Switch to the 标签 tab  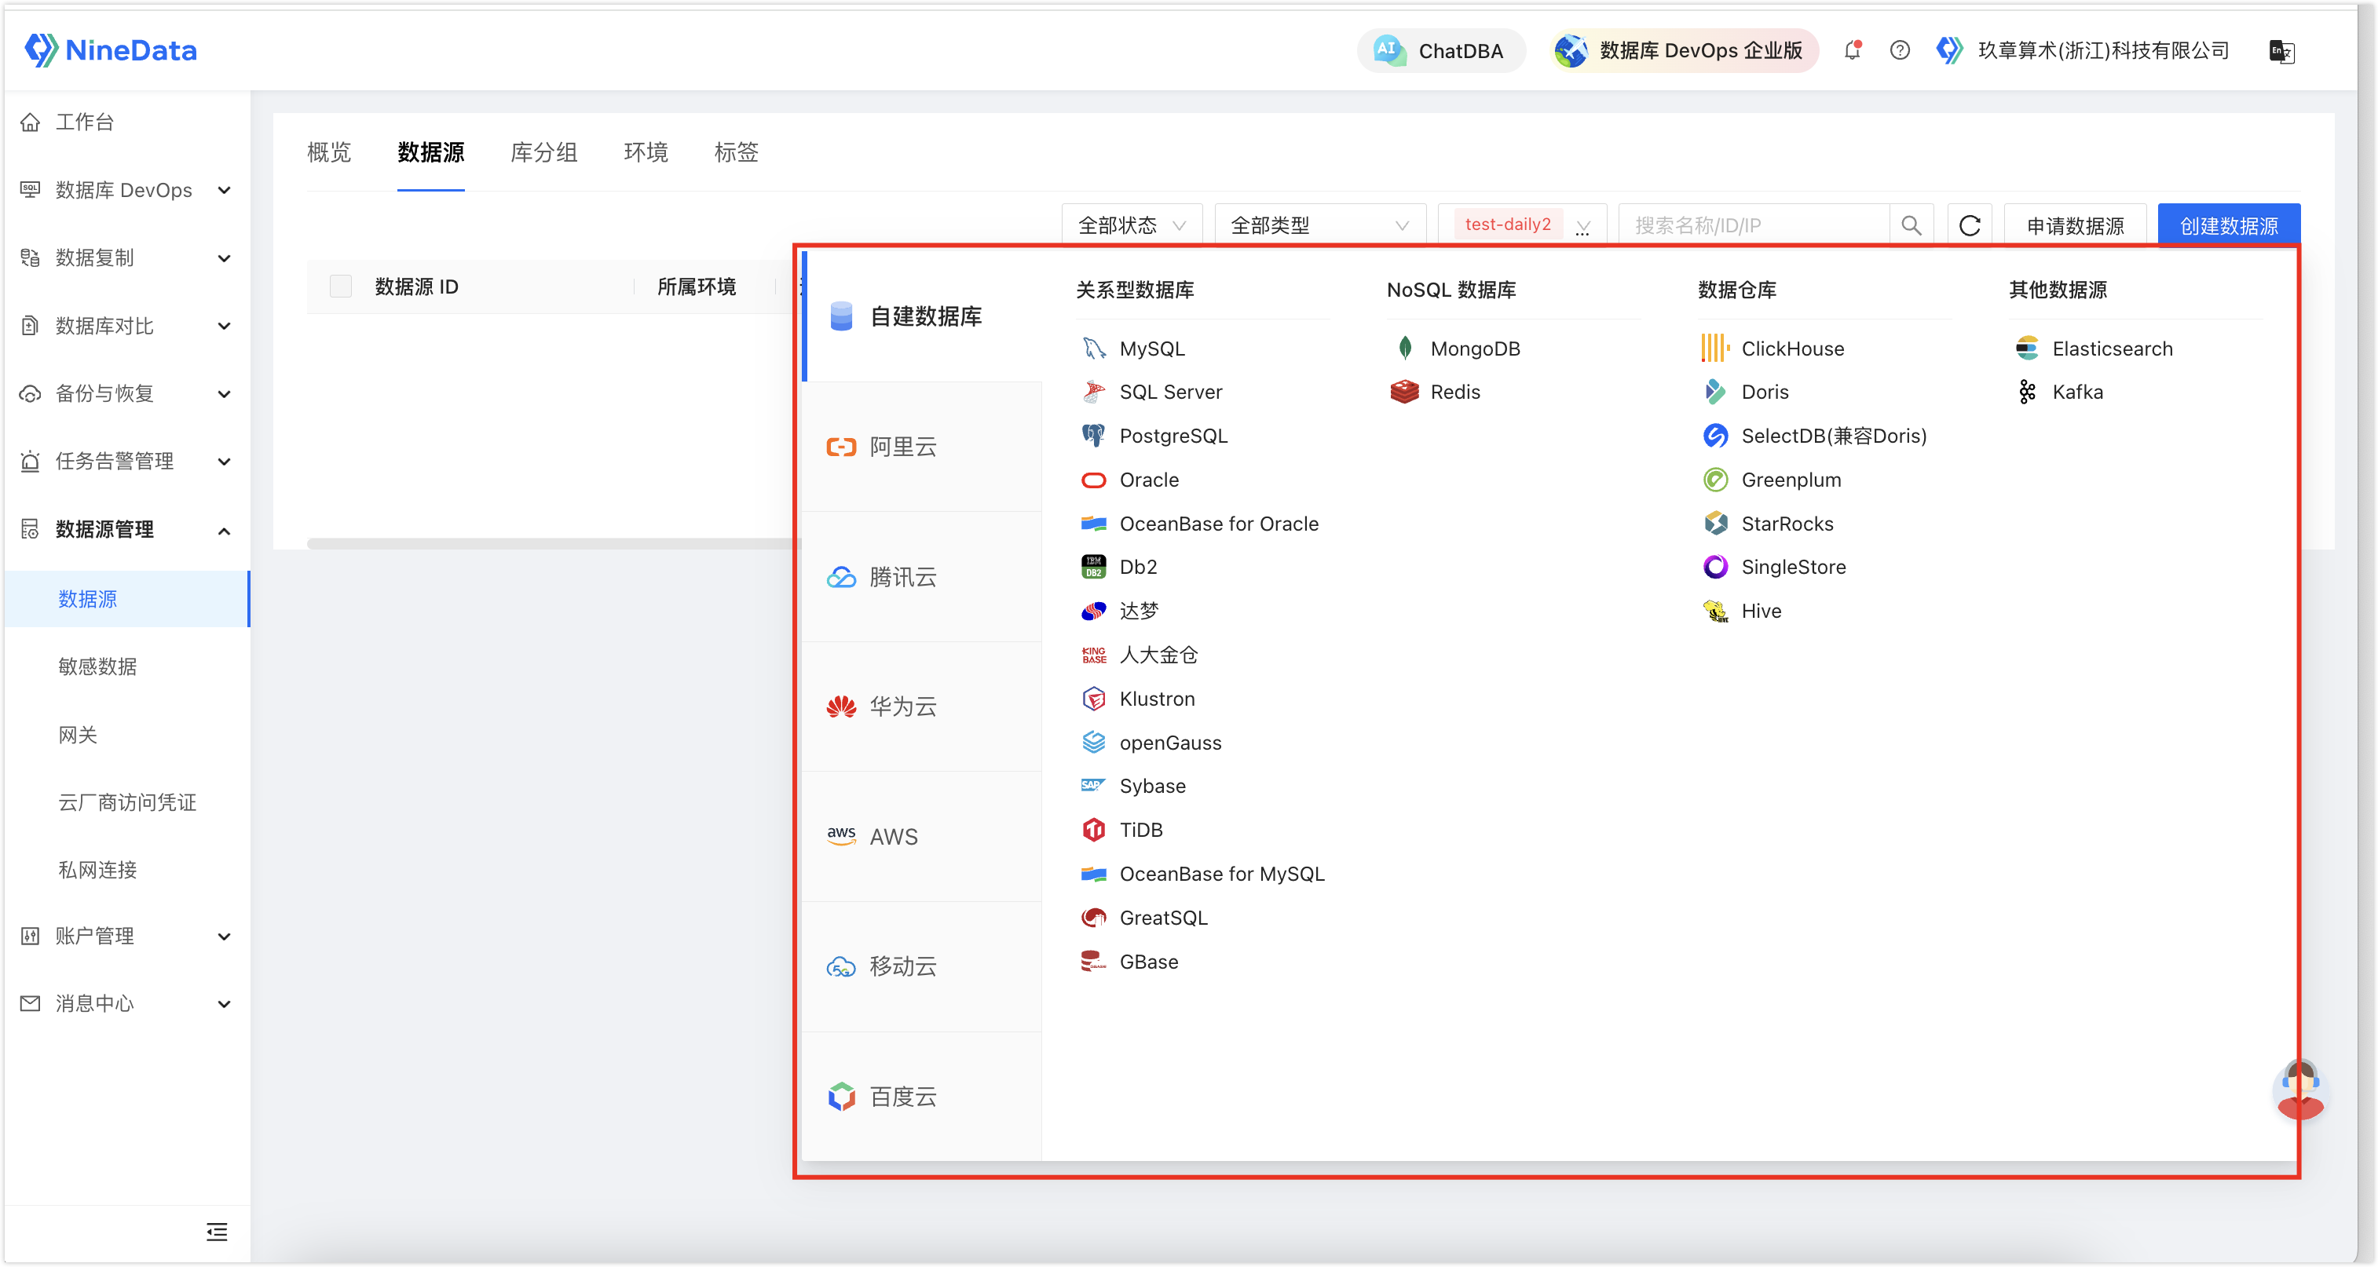[x=736, y=152]
